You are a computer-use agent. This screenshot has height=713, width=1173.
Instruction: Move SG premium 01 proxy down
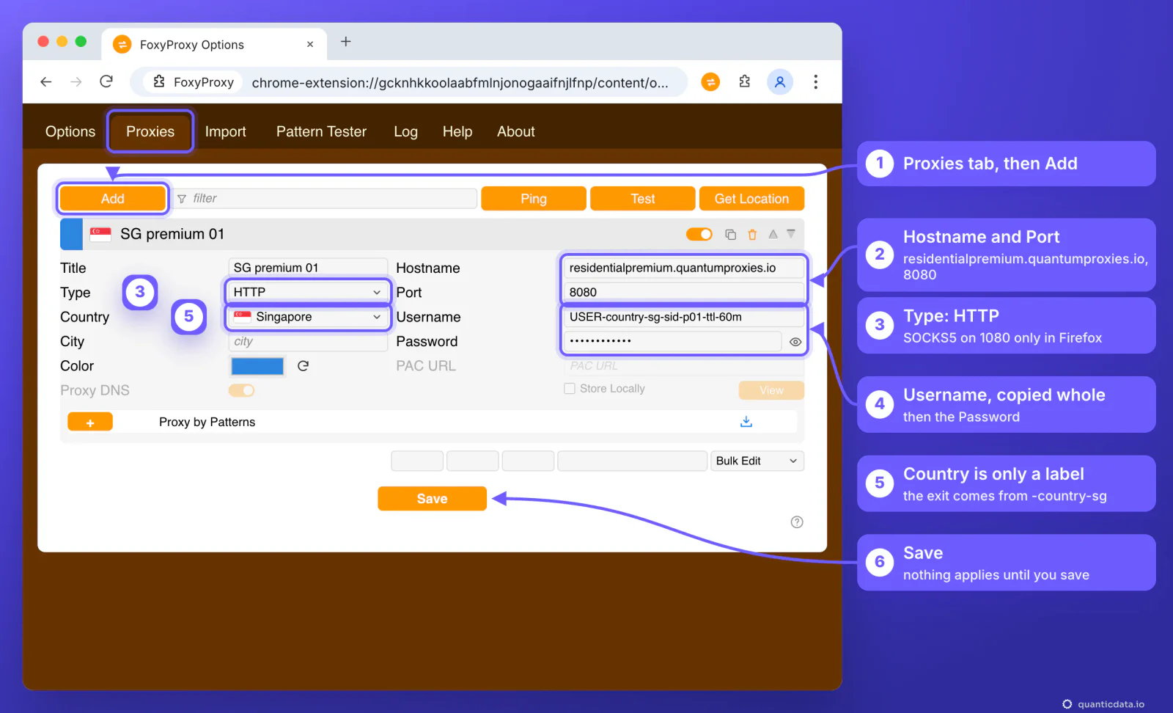(x=791, y=234)
